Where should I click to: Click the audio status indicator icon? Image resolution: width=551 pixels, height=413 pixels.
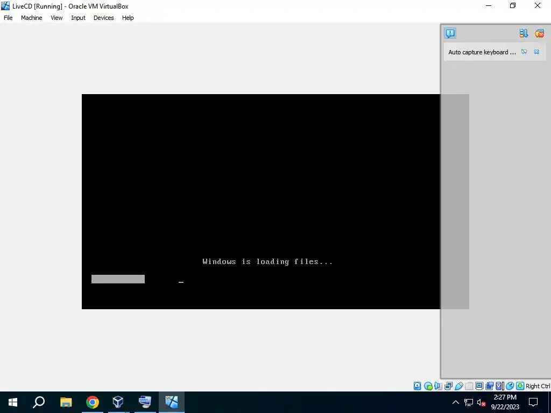click(x=438, y=386)
